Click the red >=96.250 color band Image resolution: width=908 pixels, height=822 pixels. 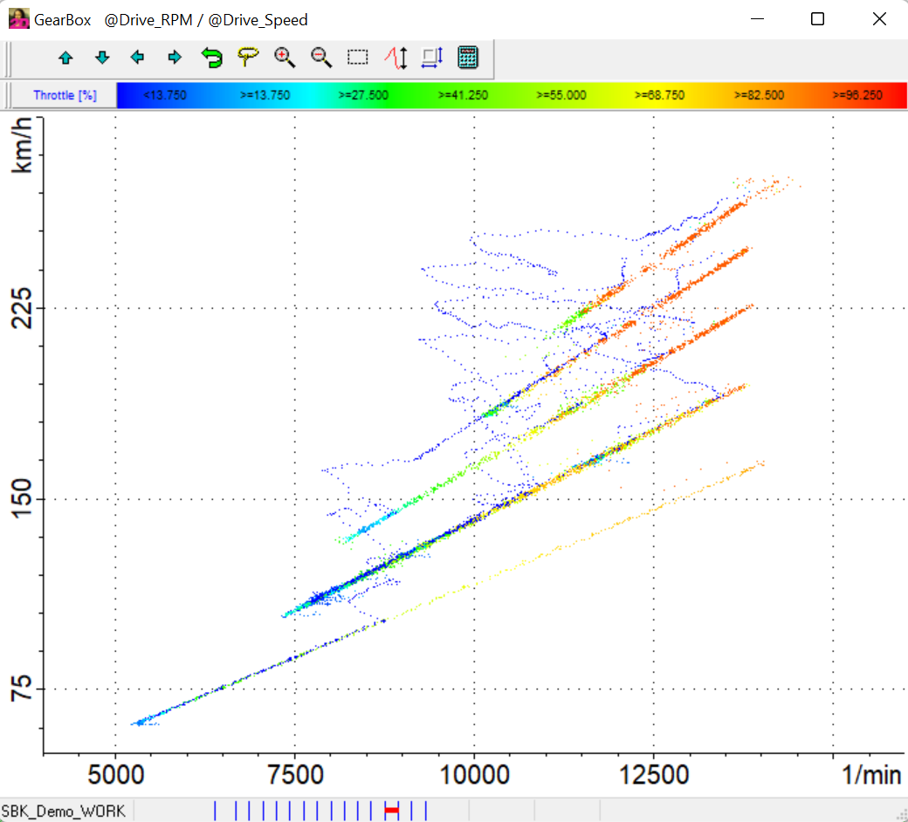[x=856, y=95]
